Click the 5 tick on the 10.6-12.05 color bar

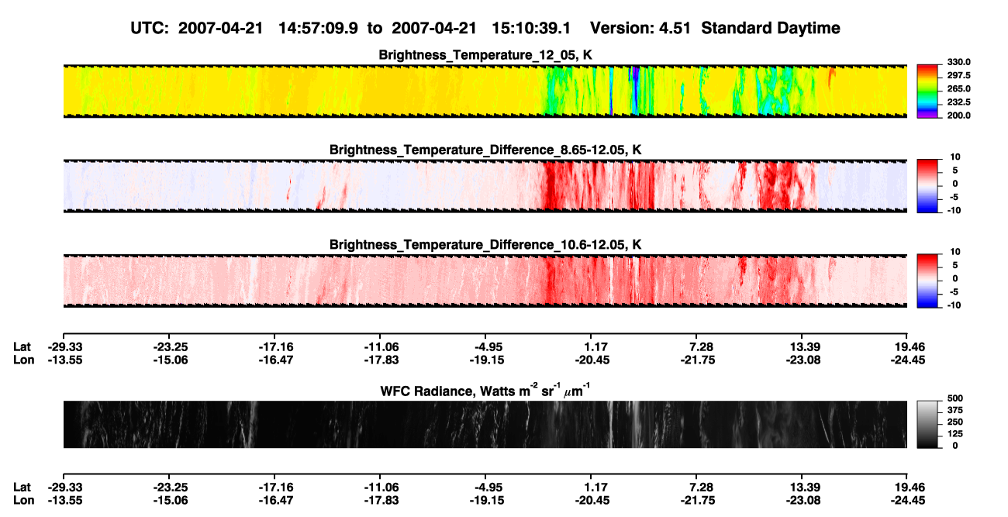955,266
